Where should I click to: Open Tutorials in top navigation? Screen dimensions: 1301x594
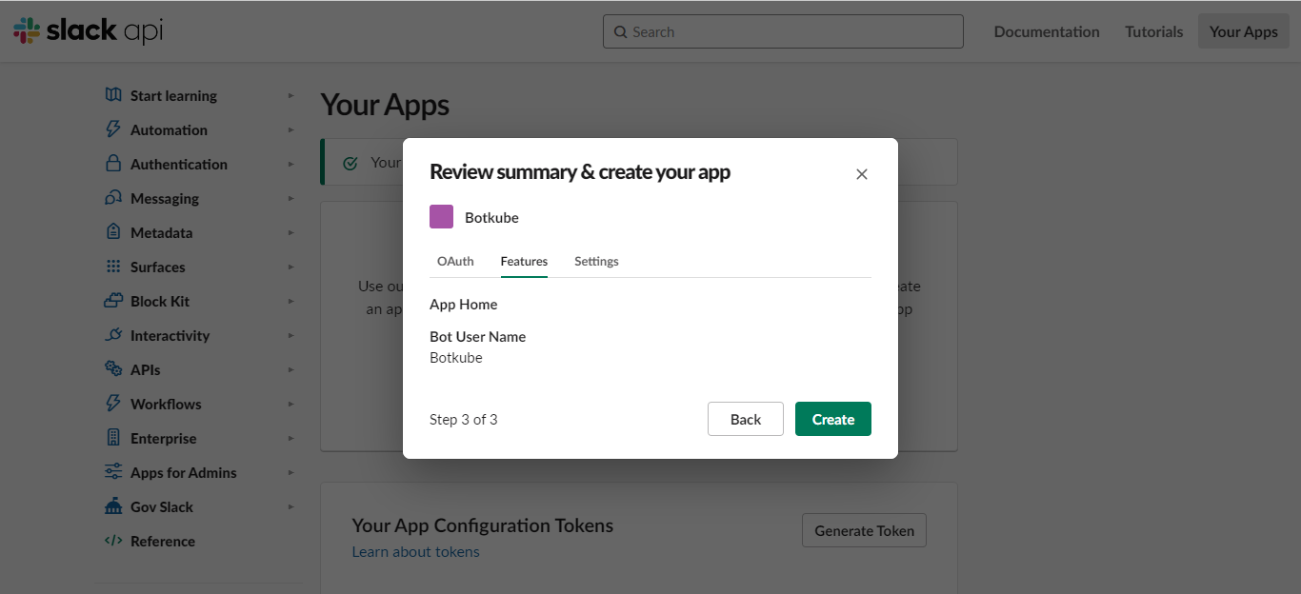pyautogui.click(x=1154, y=31)
